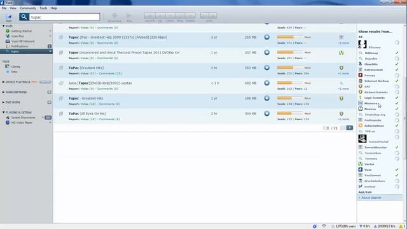This screenshot has width=407, height=229.
Task: Click the Subscriptions orange source icon
Action: click(x=361, y=126)
